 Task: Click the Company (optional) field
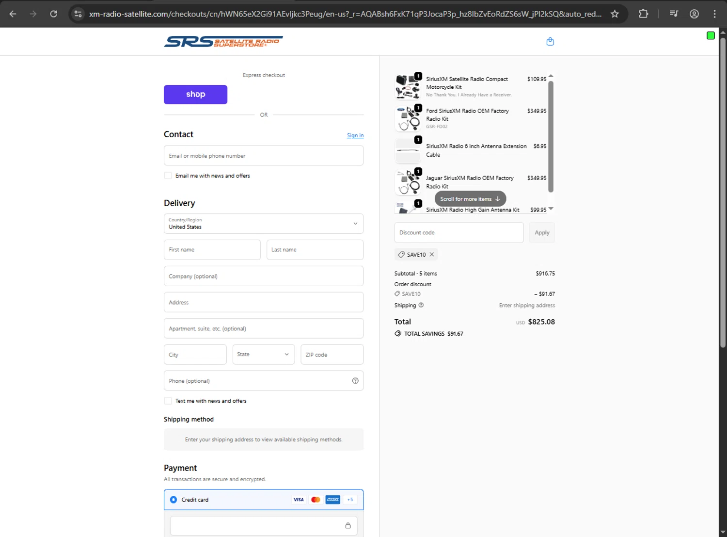[264, 276]
